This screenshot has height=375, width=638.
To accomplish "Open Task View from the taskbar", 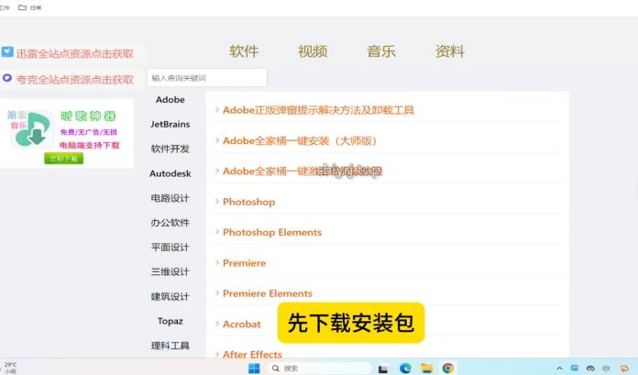I will 383,369.
